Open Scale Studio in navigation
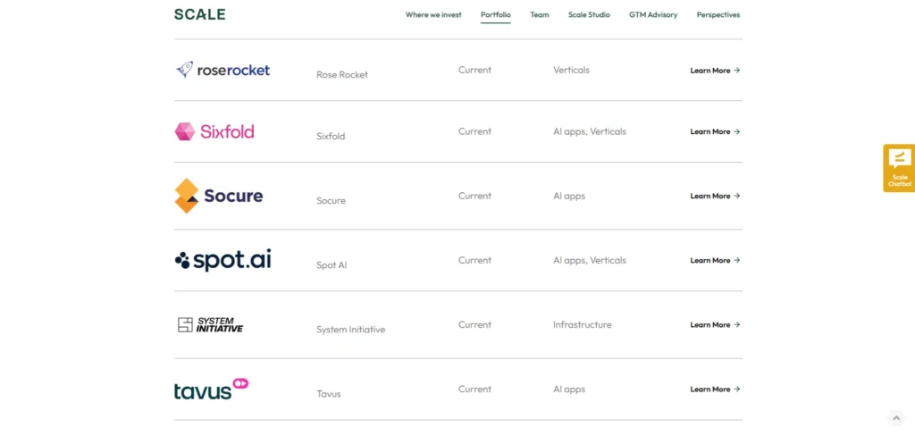 tap(589, 15)
